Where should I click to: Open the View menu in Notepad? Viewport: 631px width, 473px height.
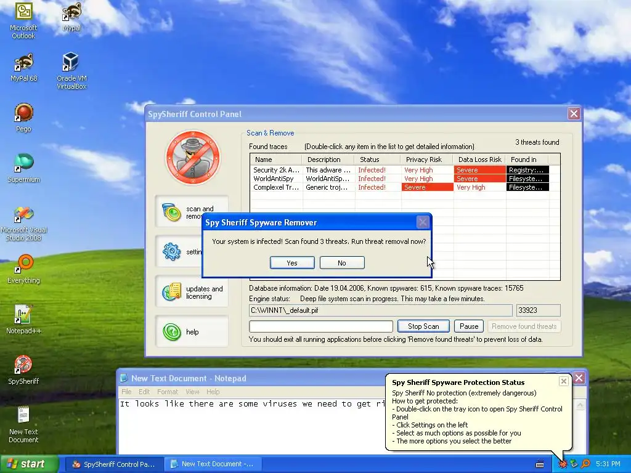tap(192, 392)
